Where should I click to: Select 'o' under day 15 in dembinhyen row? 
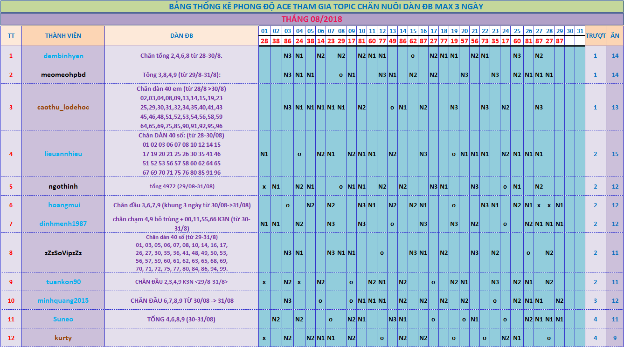[x=413, y=56]
